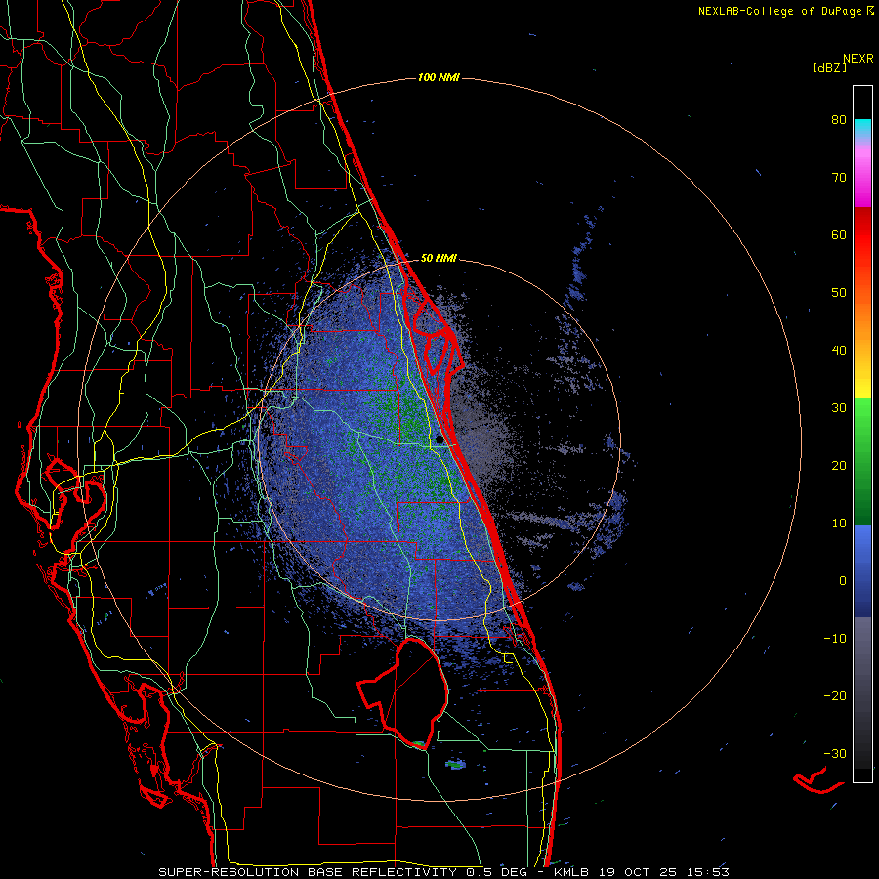Click the green band of the color scale
The height and width of the screenshot is (879, 879).
click(862, 461)
